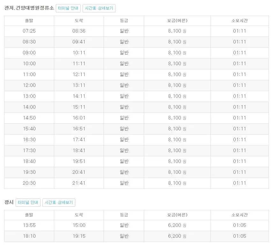This screenshot has height=247, width=273.
Task: Click the 17:41 arrival time
Action: (79, 140)
